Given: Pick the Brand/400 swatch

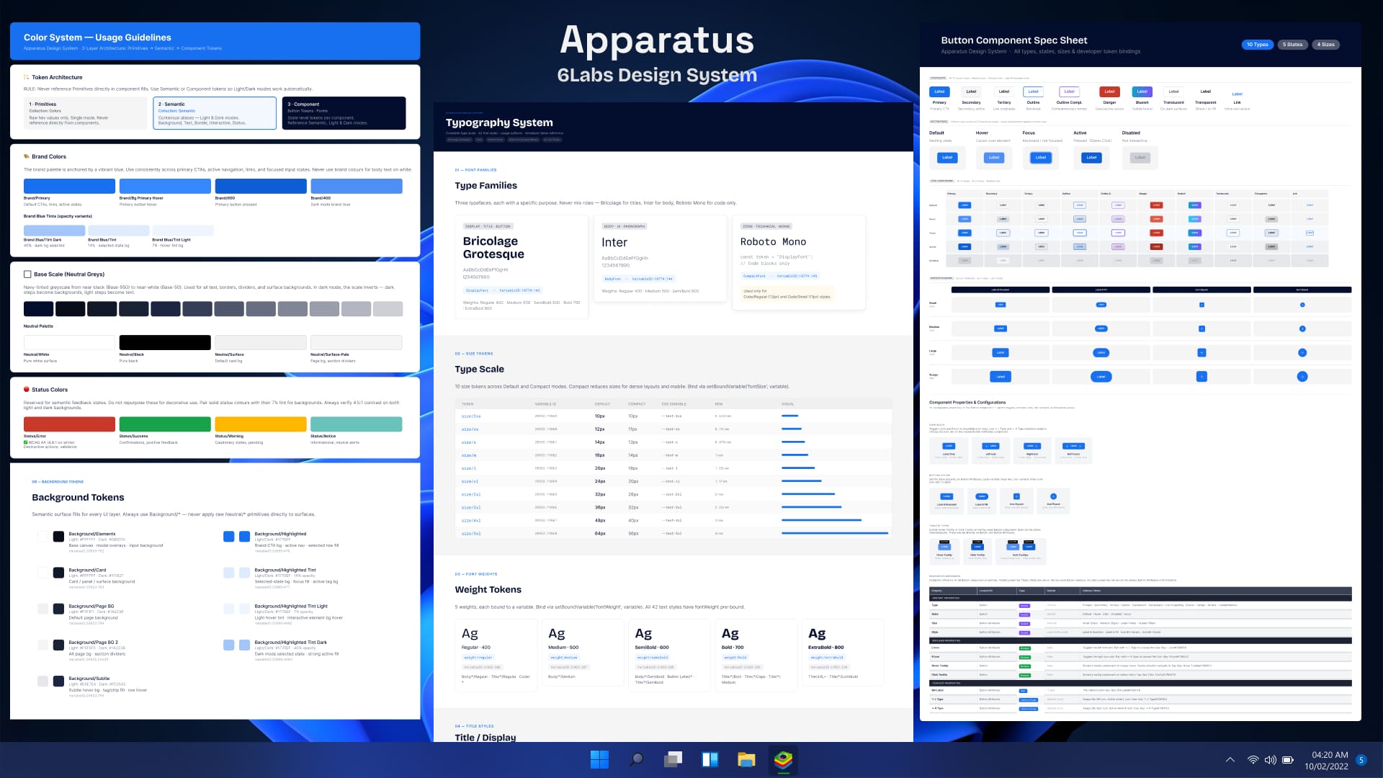Looking at the screenshot, I should 357,186.
